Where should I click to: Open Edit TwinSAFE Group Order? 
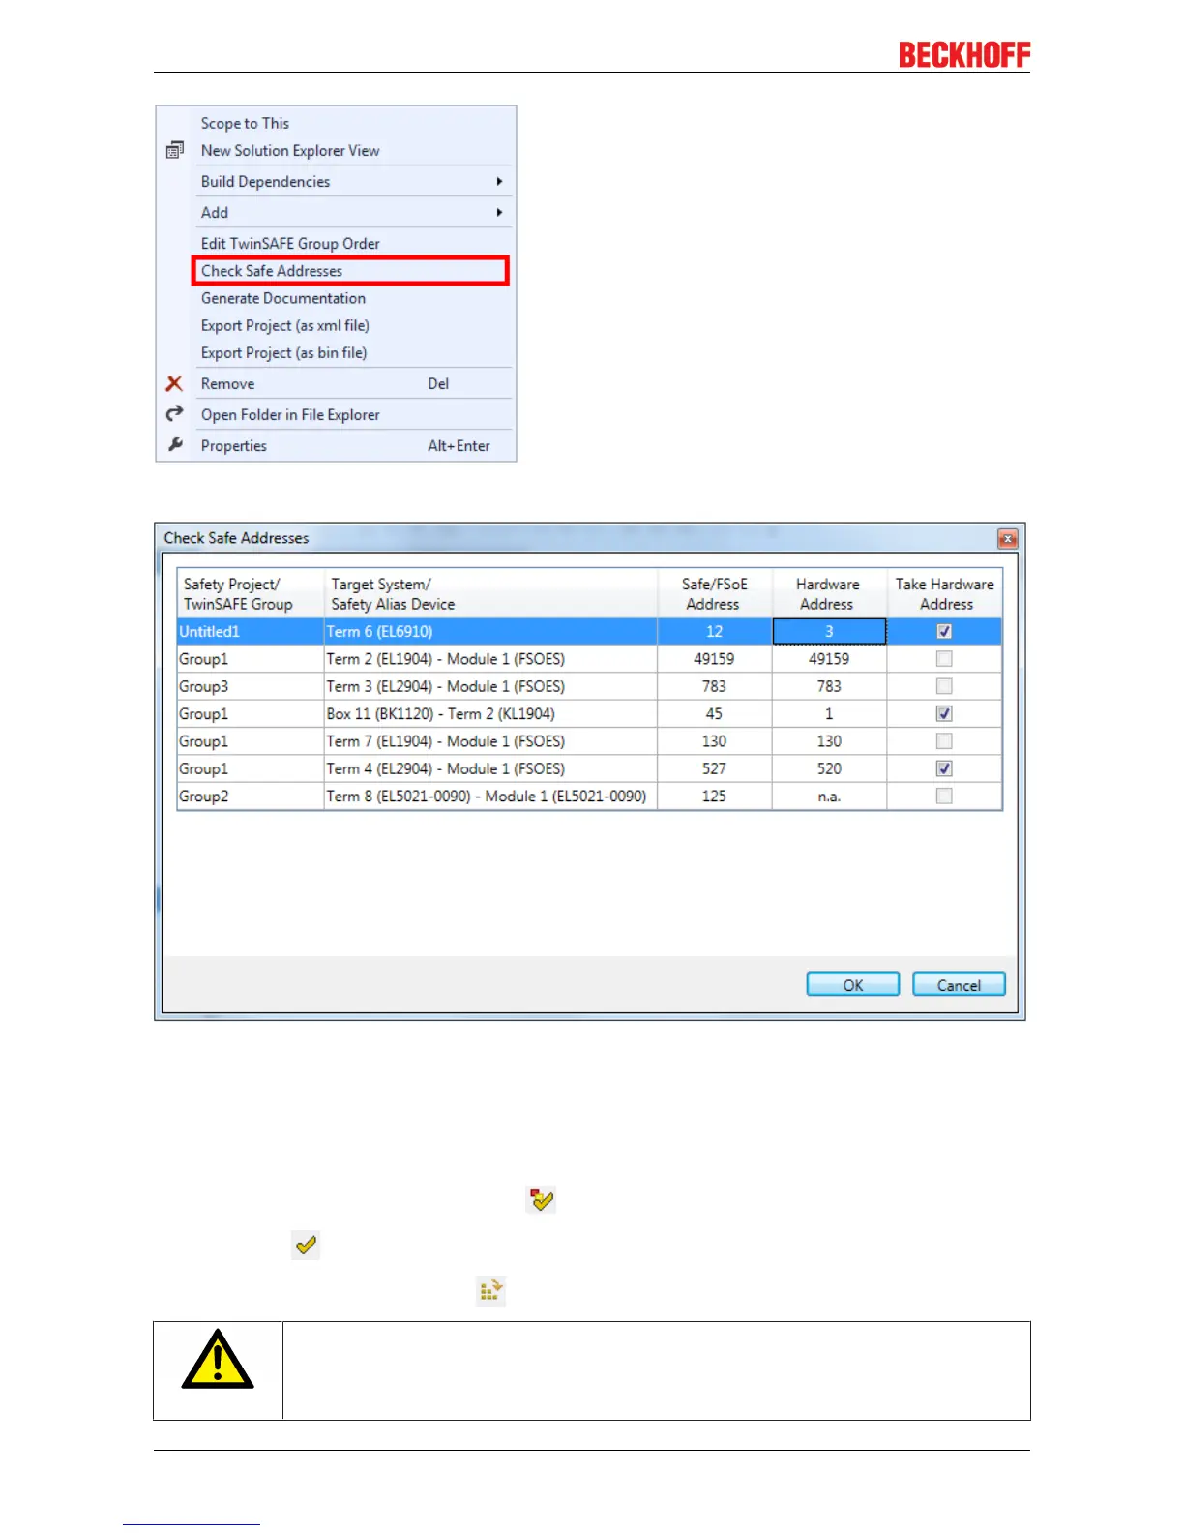(353, 243)
